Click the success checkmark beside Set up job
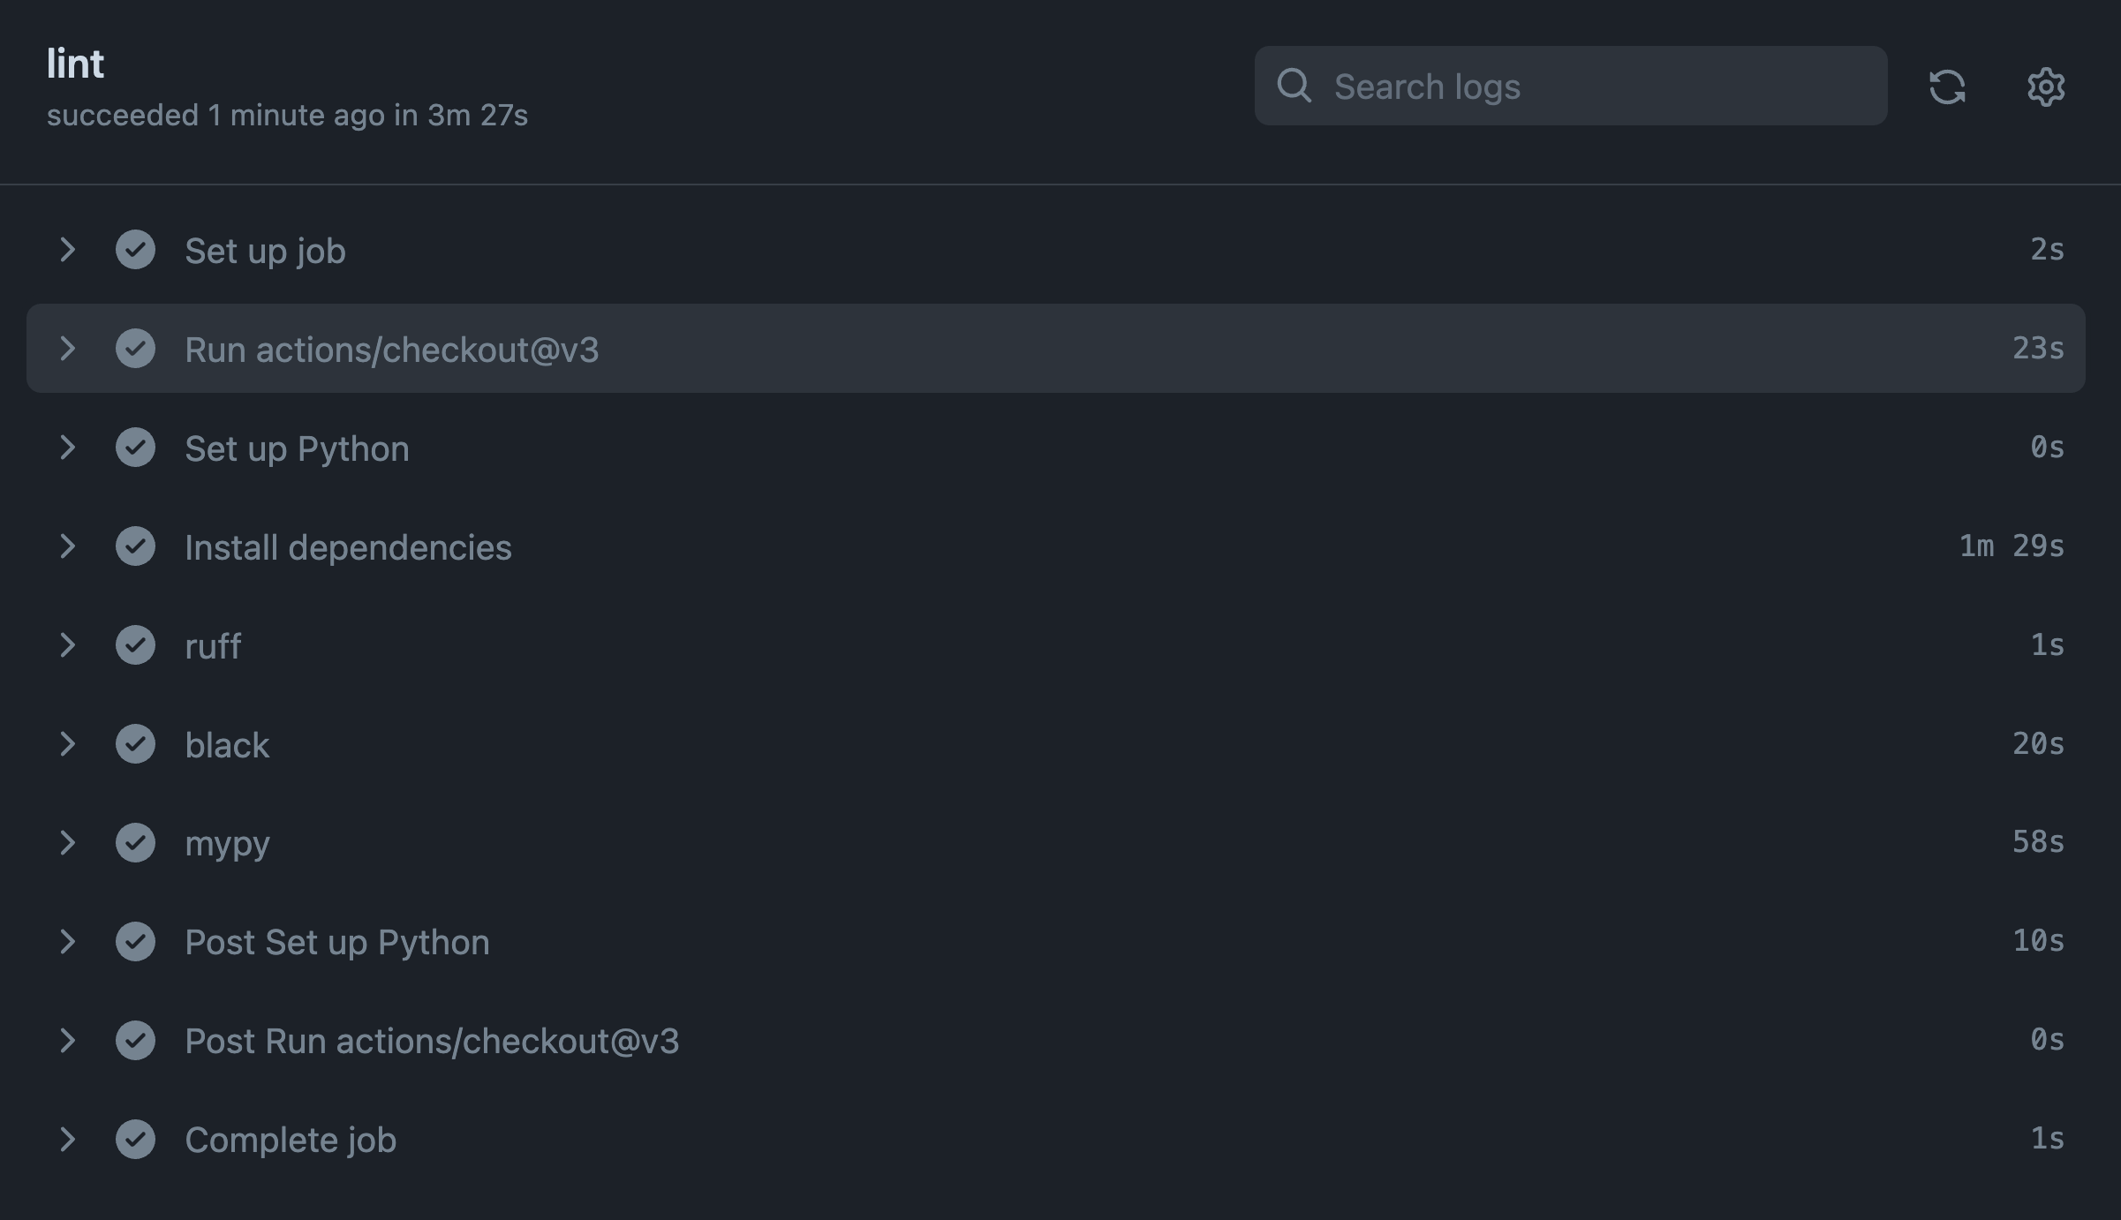 [x=137, y=250]
